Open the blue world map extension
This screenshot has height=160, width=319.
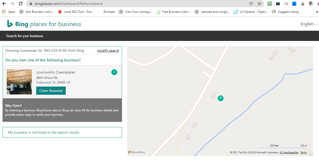pos(294,4)
